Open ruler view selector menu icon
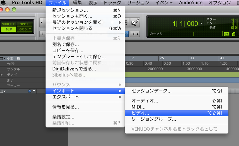239x146 pixels. pos(3,58)
